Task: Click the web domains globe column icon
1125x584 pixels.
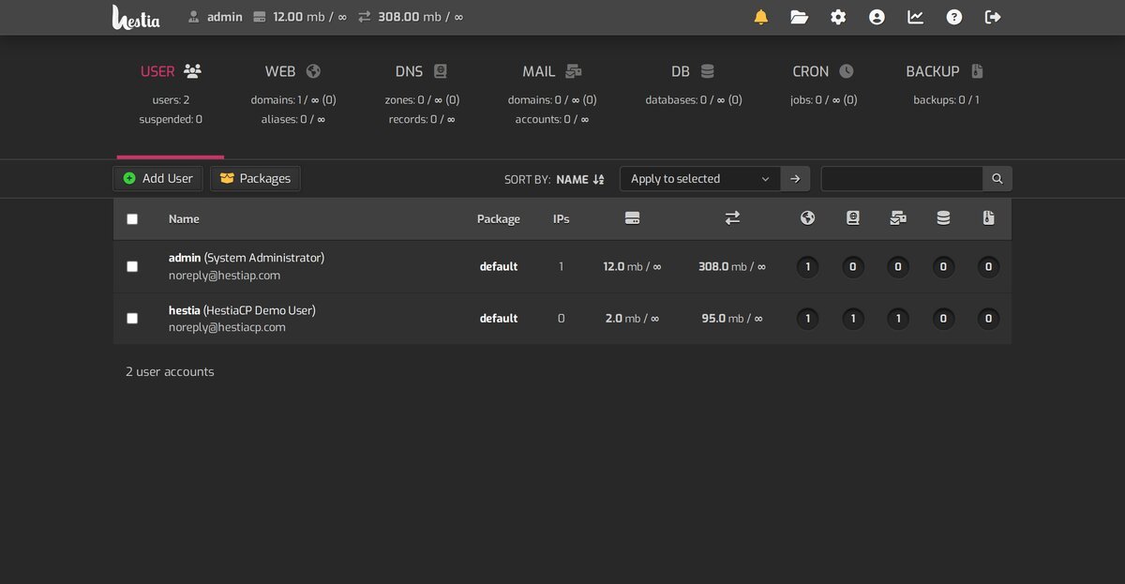Action: point(807,217)
